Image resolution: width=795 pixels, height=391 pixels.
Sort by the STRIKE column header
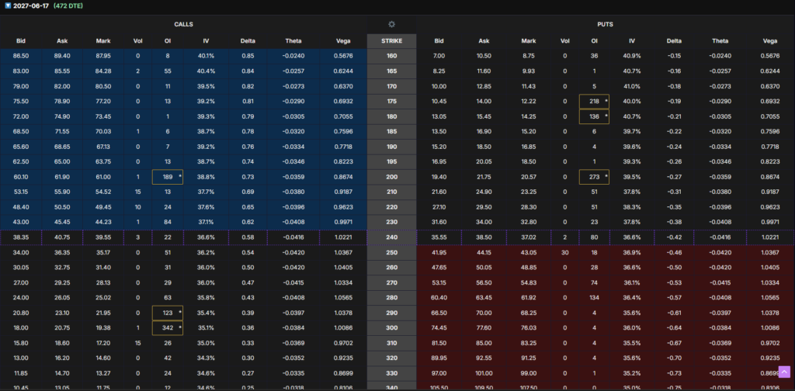tap(391, 40)
